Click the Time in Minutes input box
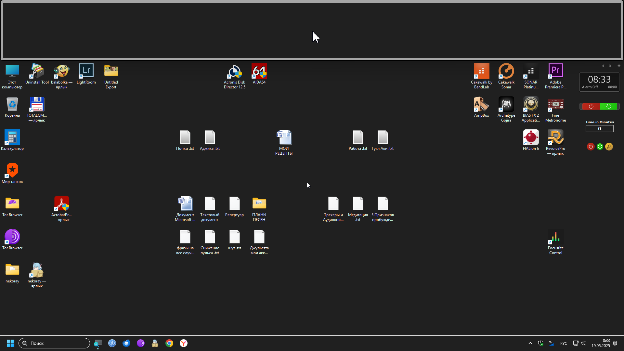 click(x=600, y=129)
